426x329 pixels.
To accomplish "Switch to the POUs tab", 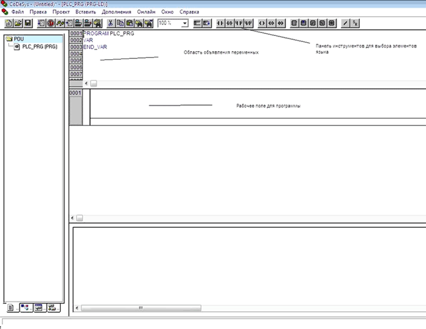I will (12, 308).
